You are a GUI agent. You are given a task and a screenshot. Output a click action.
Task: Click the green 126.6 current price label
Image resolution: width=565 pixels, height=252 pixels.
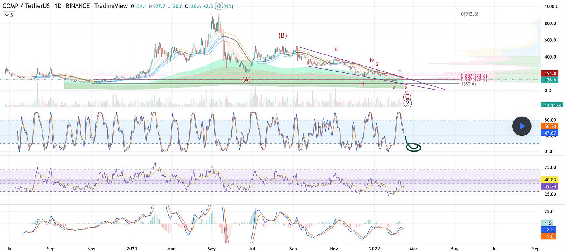click(551, 80)
